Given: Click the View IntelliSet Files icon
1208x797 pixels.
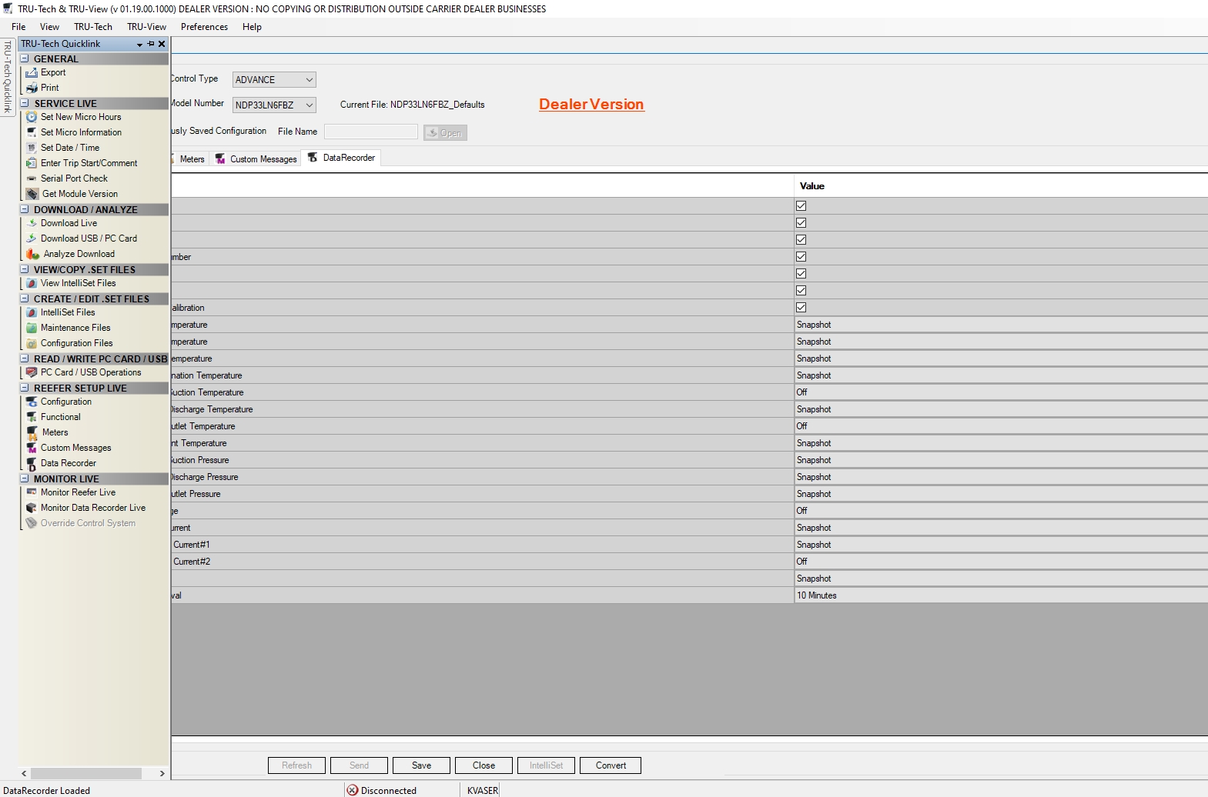Looking at the screenshot, I should coord(32,283).
